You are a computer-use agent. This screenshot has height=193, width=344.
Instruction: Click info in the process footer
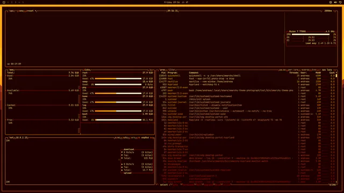[175, 184]
